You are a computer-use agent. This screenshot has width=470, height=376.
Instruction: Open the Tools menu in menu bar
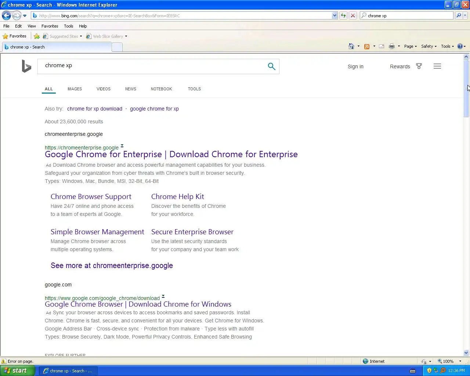tap(69, 26)
